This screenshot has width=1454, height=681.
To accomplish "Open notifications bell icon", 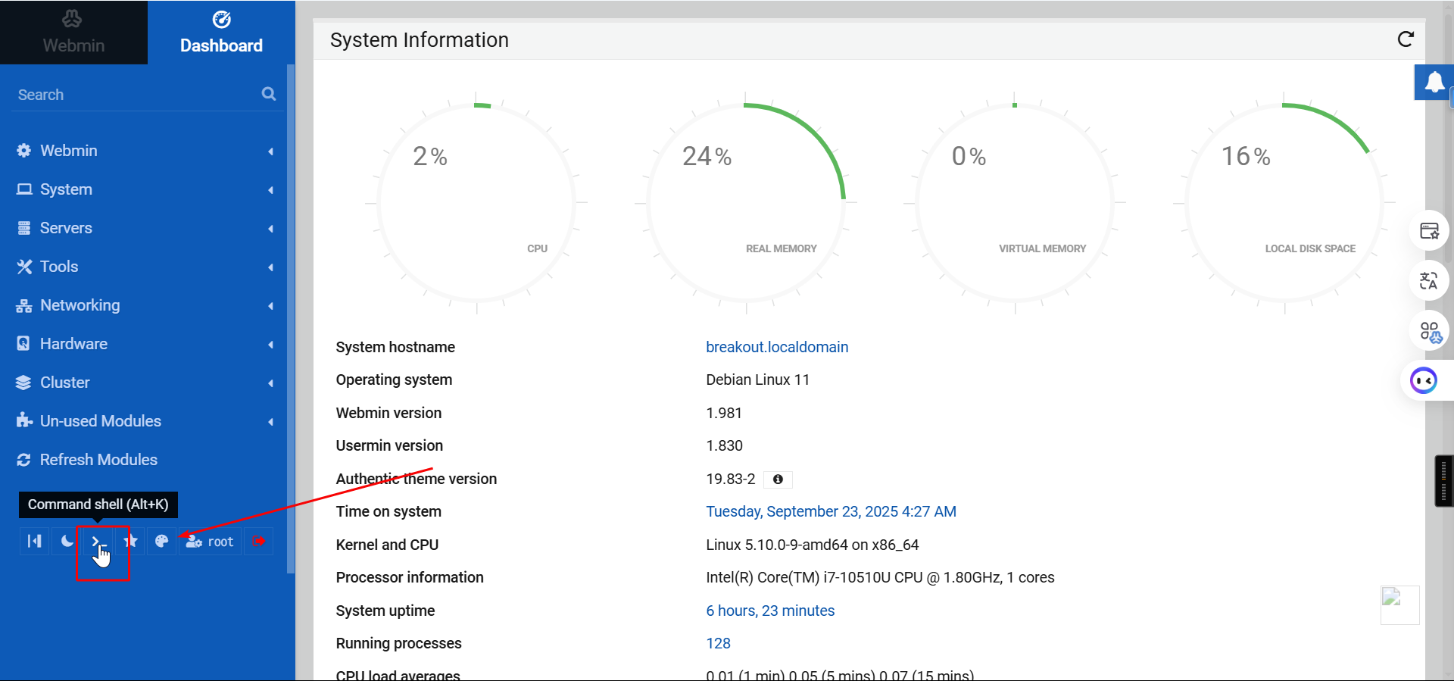I will [x=1434, y=82].
